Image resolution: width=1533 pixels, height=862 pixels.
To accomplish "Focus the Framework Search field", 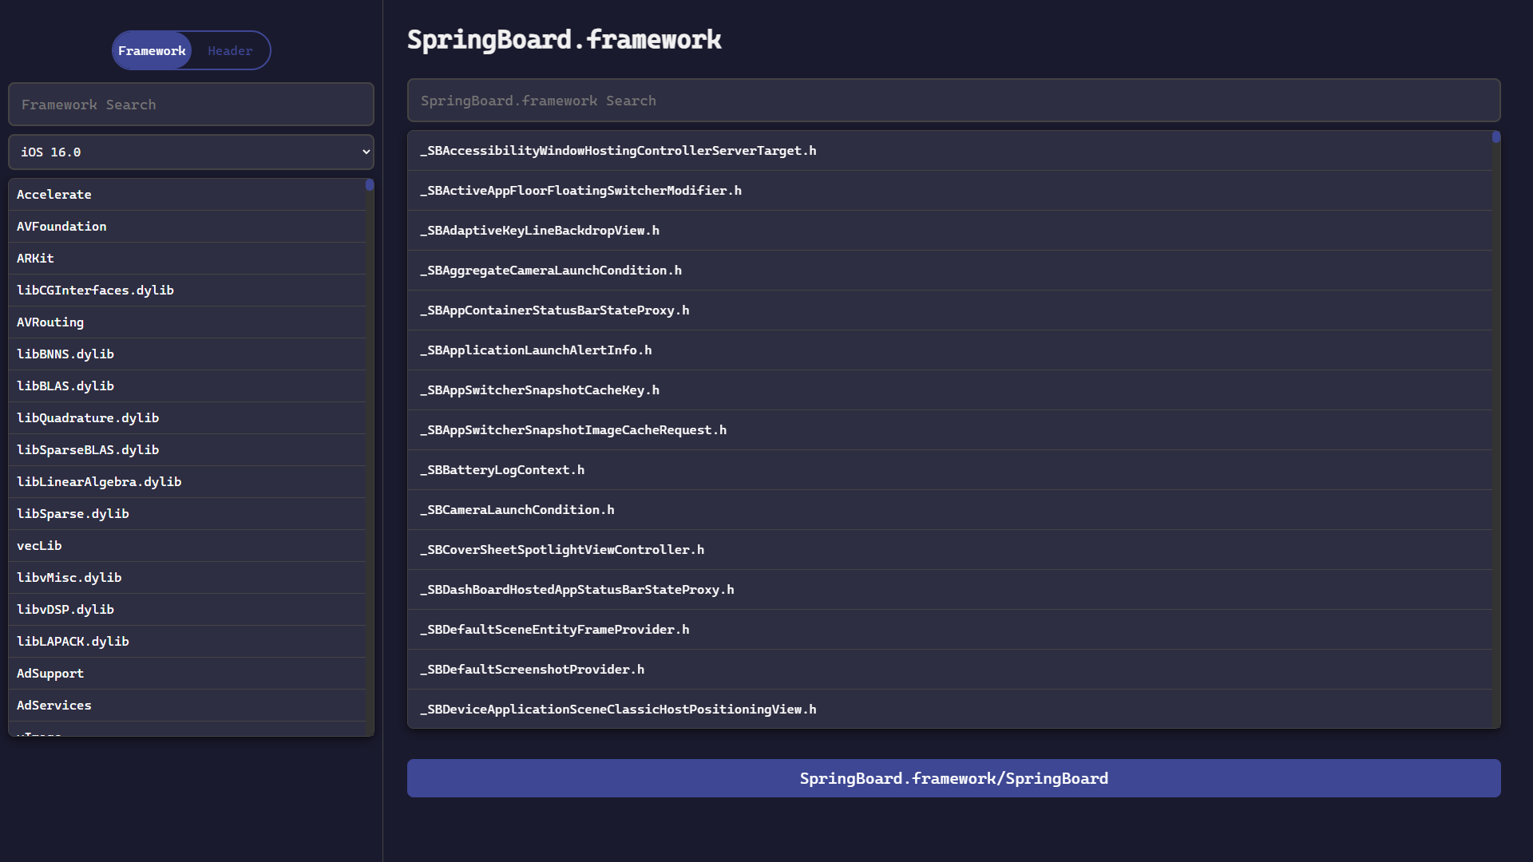I will (191, 105).
